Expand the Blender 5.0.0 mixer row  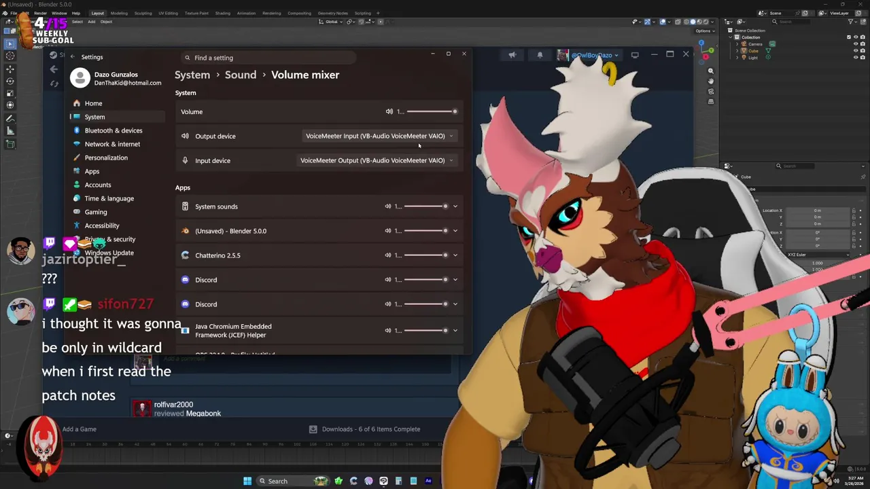coord(455,231)
